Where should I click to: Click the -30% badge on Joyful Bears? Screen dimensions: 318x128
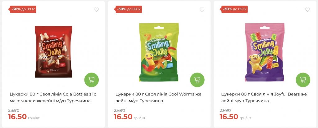(235, 9)
